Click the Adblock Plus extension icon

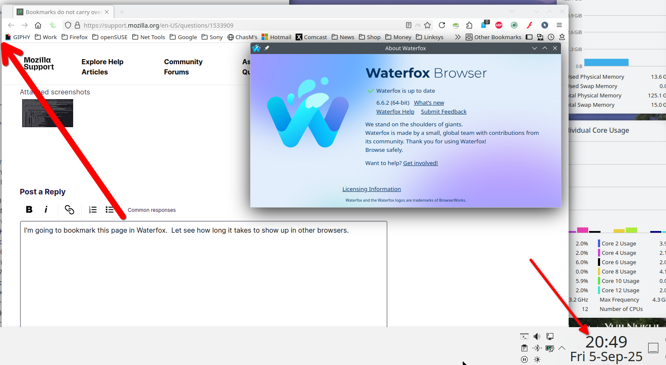[499, 25]
